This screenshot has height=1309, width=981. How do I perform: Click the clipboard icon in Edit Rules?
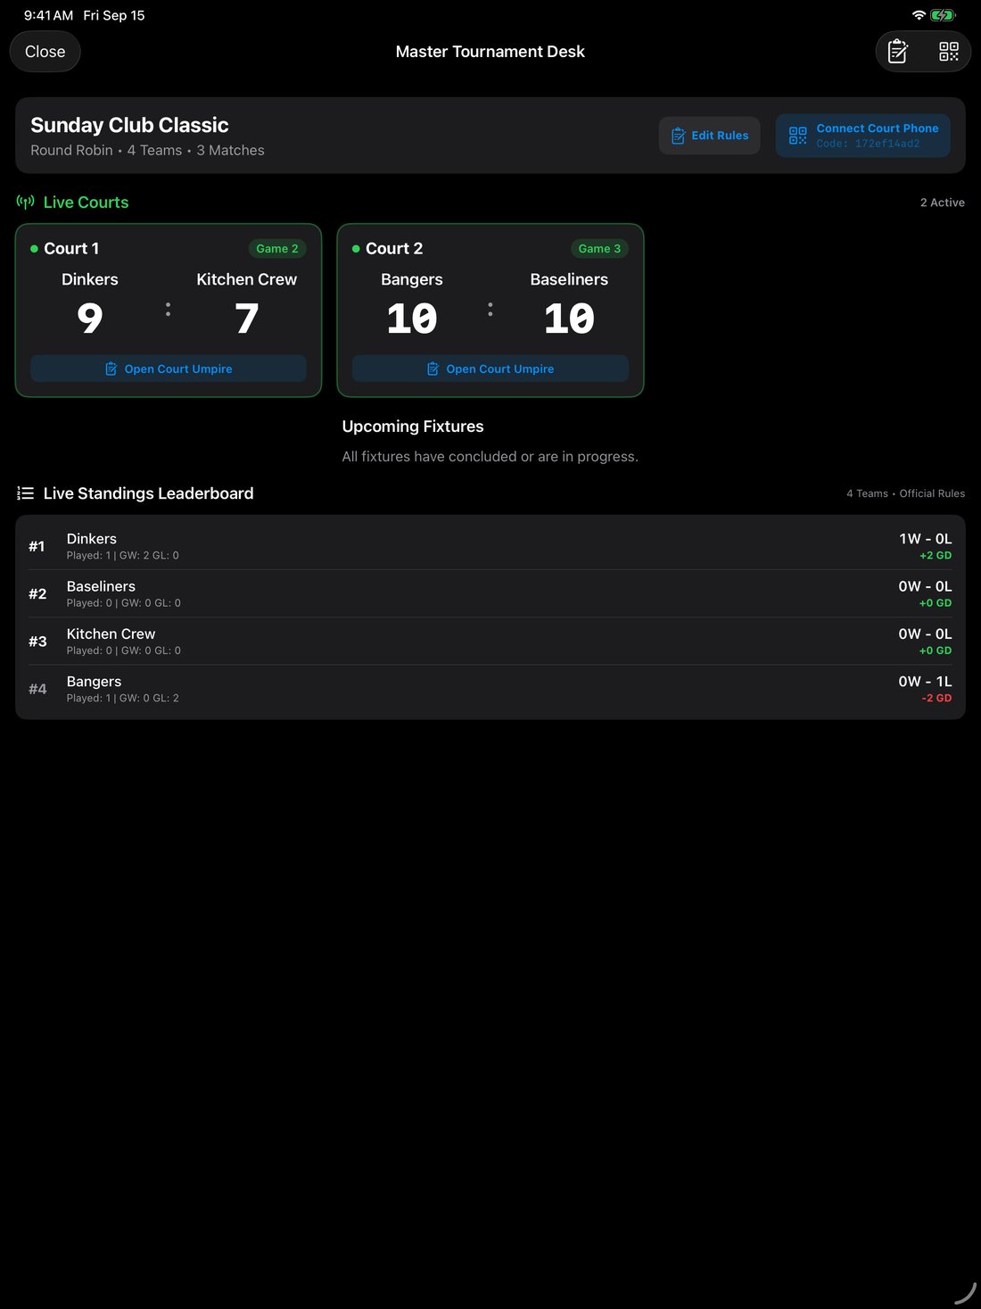coord(679,136)
